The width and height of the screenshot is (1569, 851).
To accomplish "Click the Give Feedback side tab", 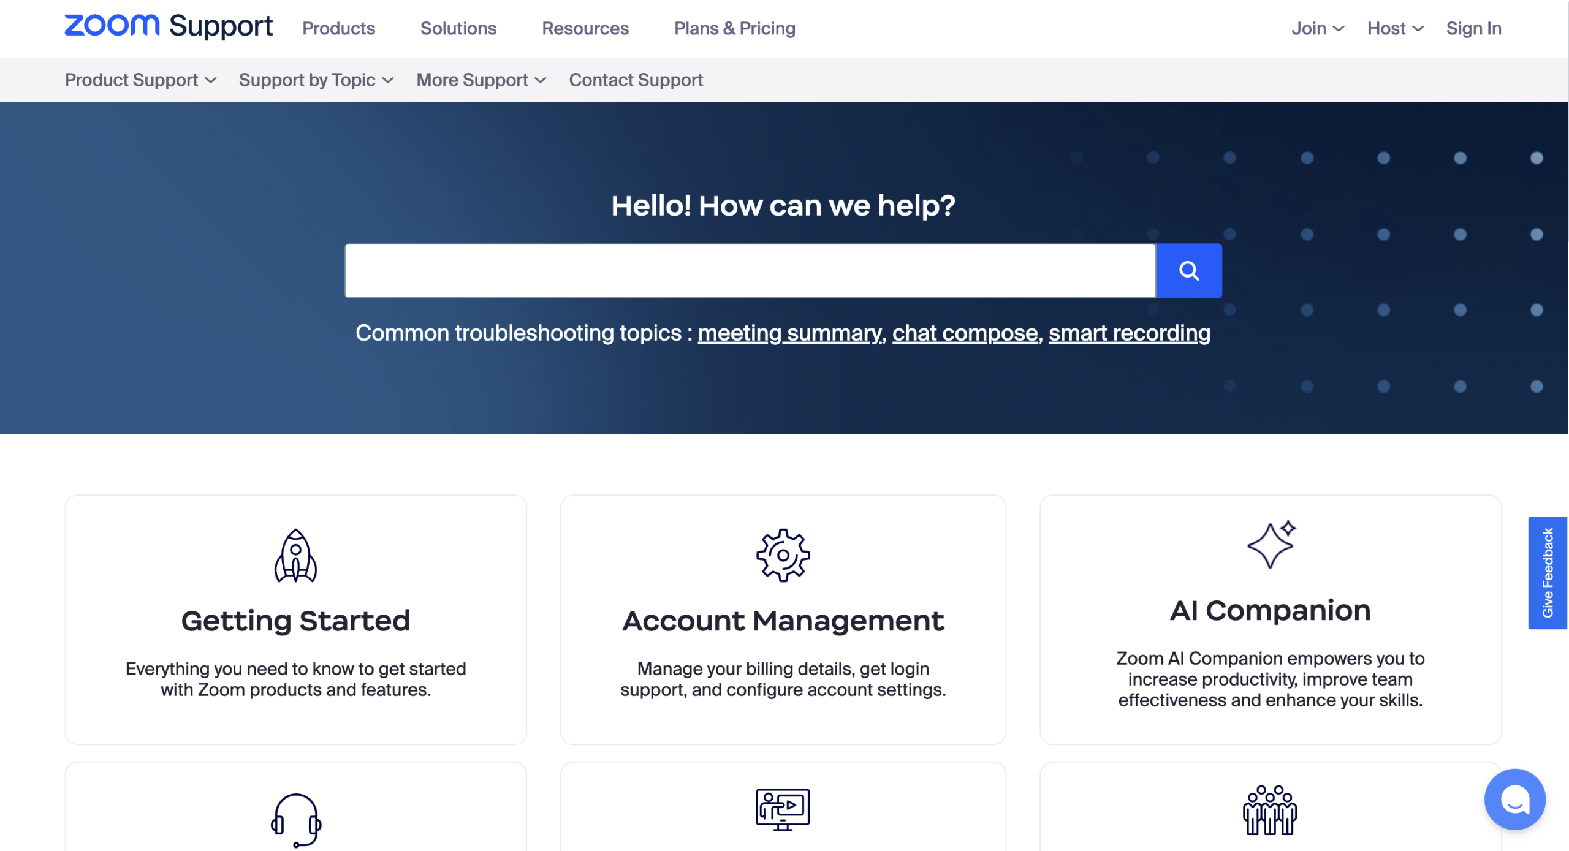I will 1547,573.
